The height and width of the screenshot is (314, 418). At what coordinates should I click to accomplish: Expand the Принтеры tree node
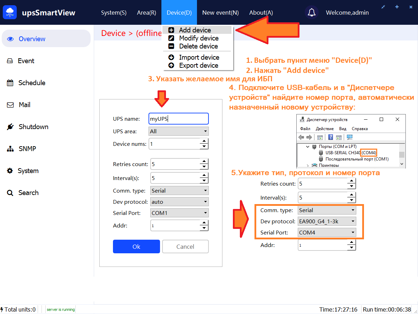[307, 165]
